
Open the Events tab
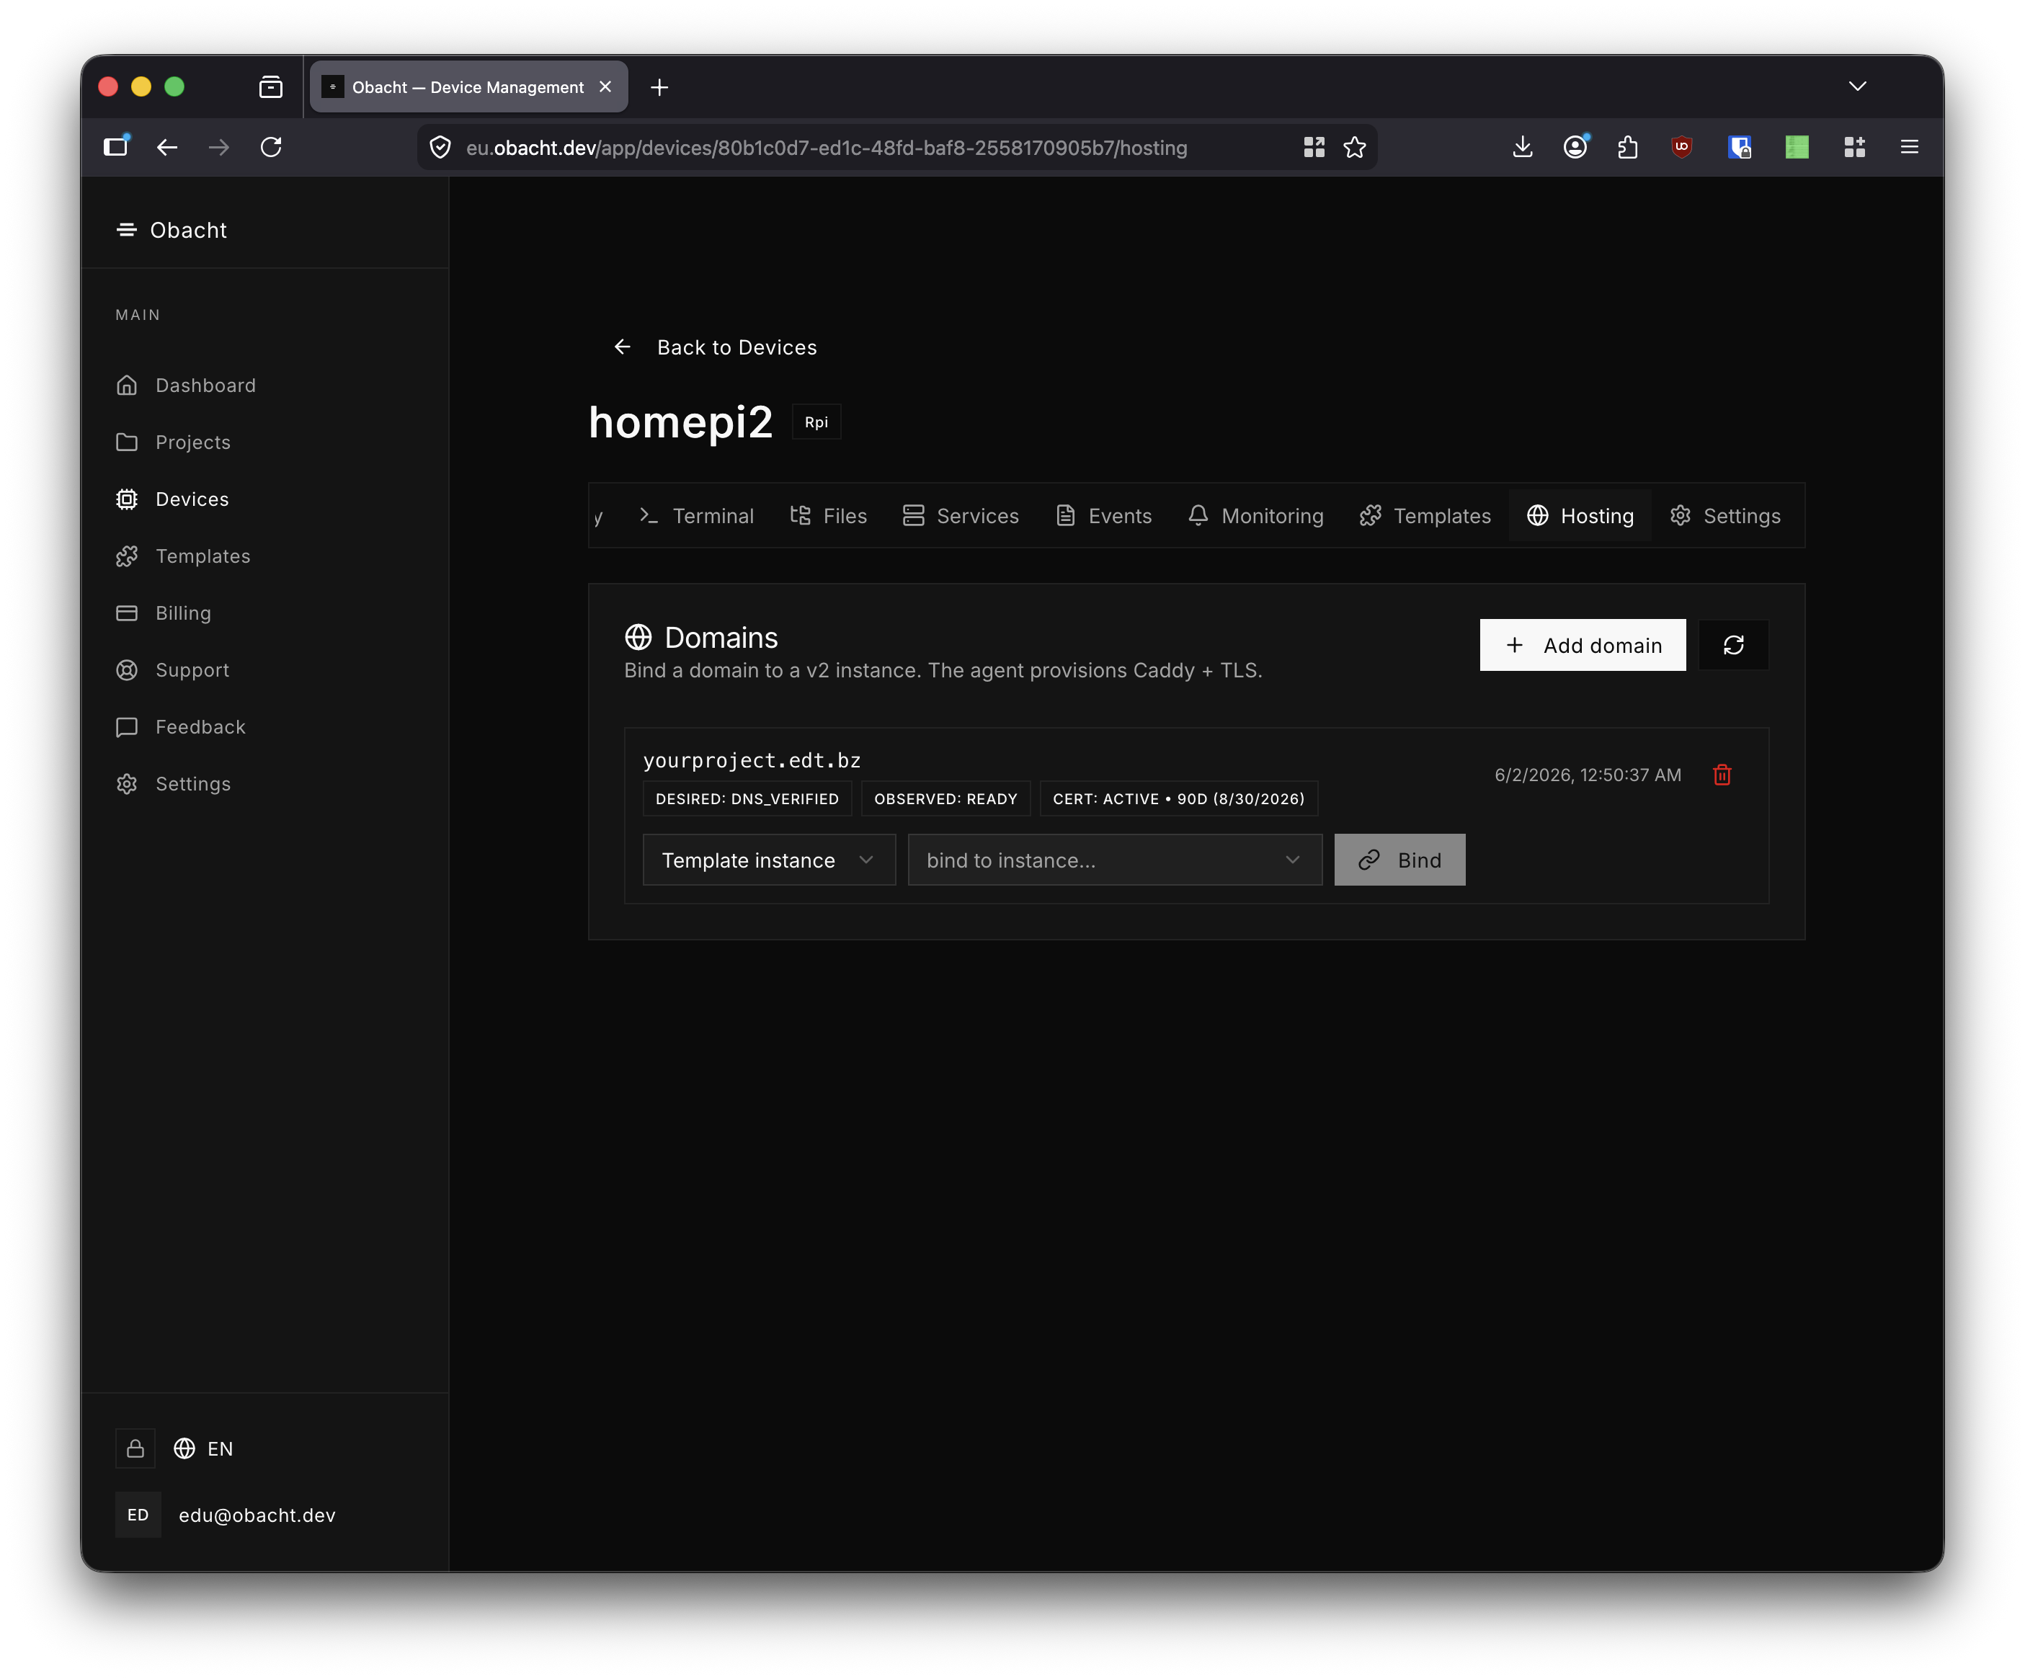[1103, 516]
